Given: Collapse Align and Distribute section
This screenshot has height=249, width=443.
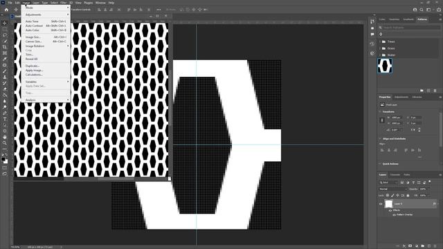Looking at the screenshot, I should (x=380, y=138).
